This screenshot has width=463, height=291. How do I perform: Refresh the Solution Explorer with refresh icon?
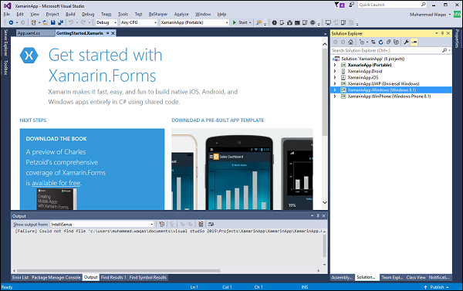point(381,42)
